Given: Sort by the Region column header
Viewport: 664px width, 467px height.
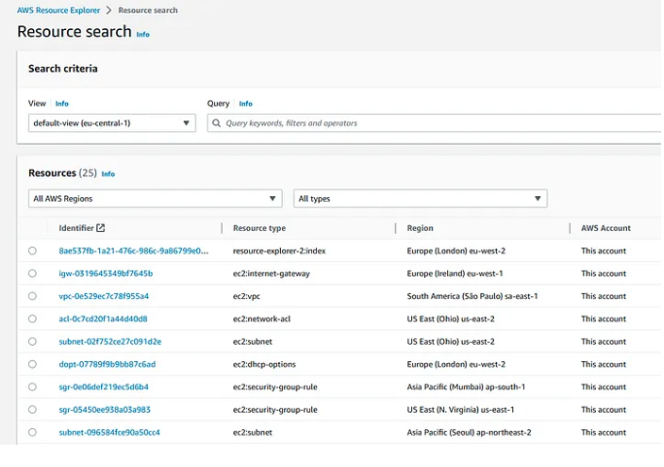Looking at the screenshot, I should click(420, 228).
